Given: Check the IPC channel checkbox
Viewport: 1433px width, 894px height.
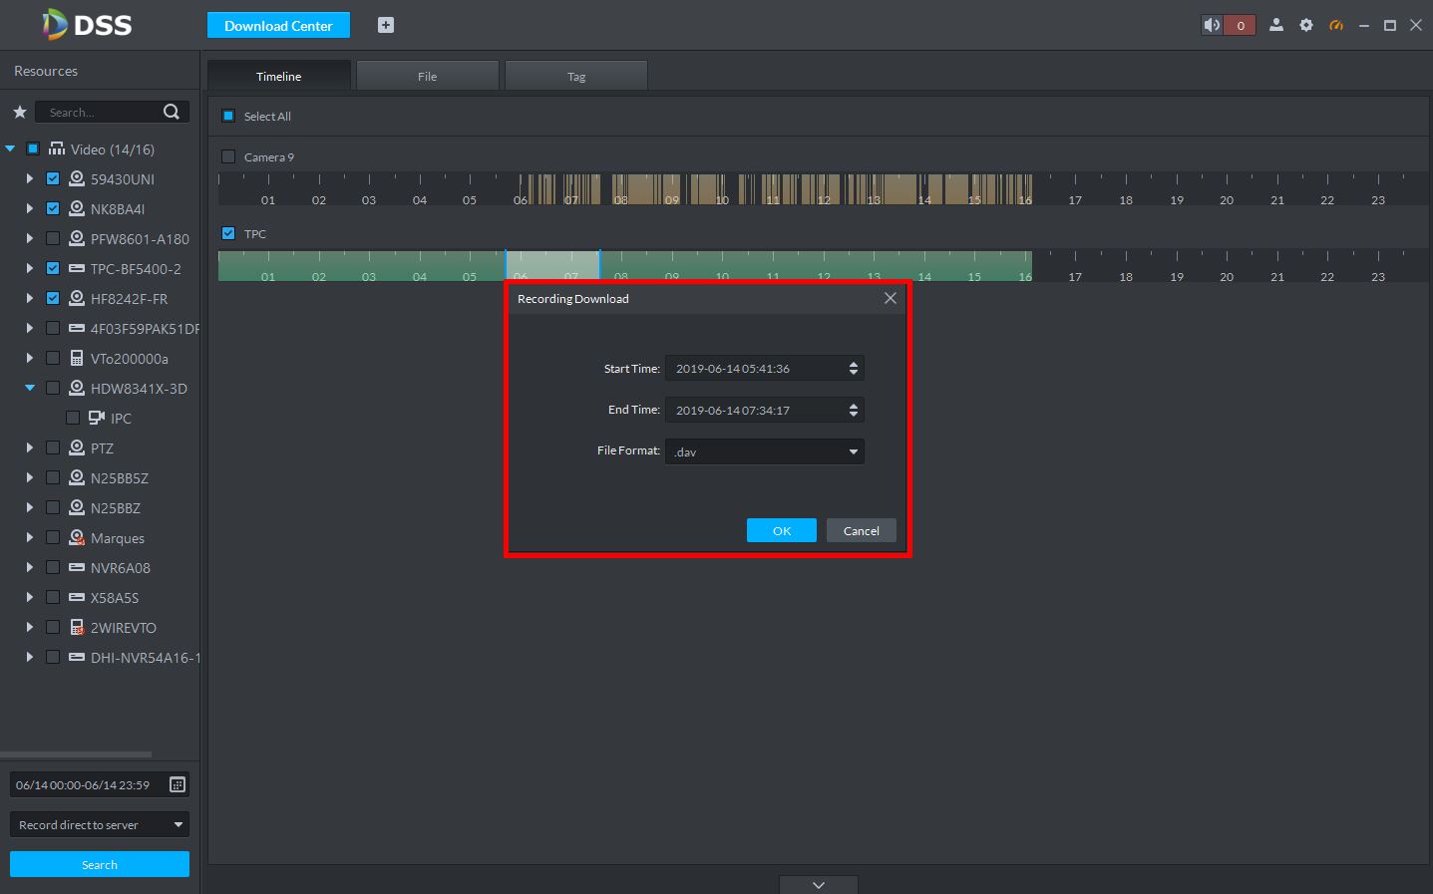Looking at the screenshot, I should [x=73, y=418].
